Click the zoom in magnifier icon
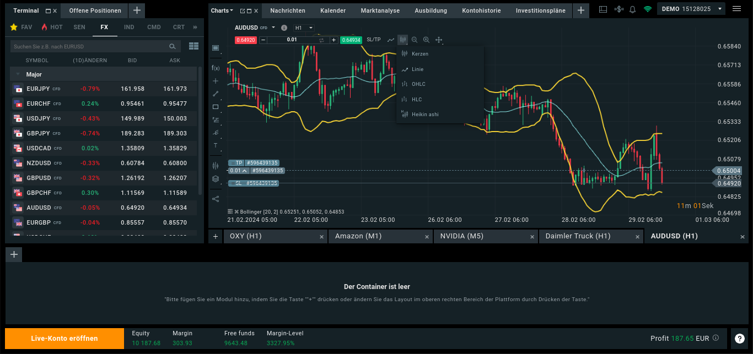 pos(426,40)
